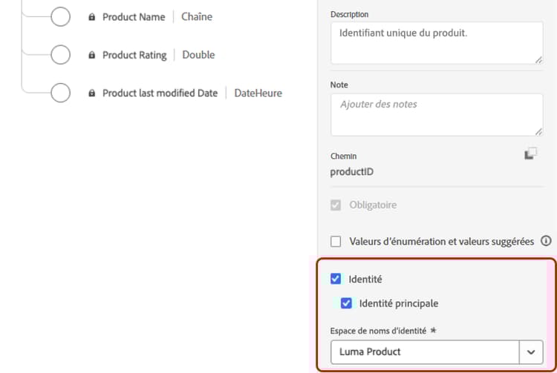The width and height of the screenshot is (557, 373).
Task: Enable Valeurs d'énumération et valeurs suggérées checkbox
Action: click(x=336, y=241)
